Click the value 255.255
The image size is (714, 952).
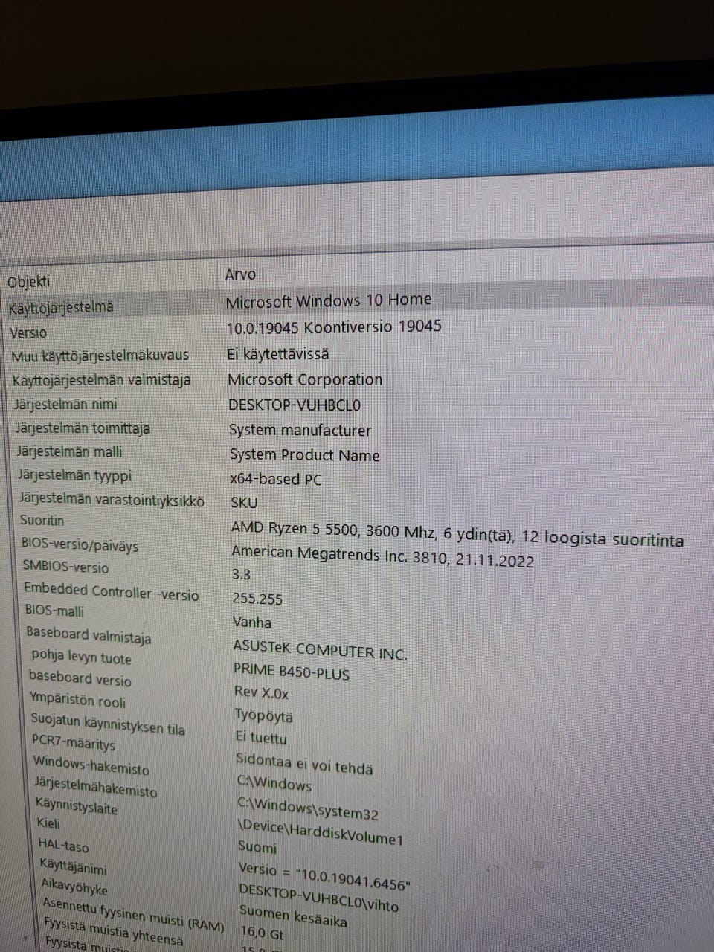tap(257, 599)
